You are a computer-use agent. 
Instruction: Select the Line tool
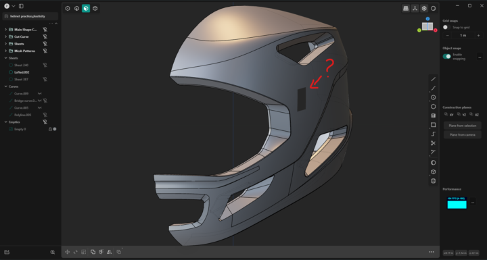[434, 79]
